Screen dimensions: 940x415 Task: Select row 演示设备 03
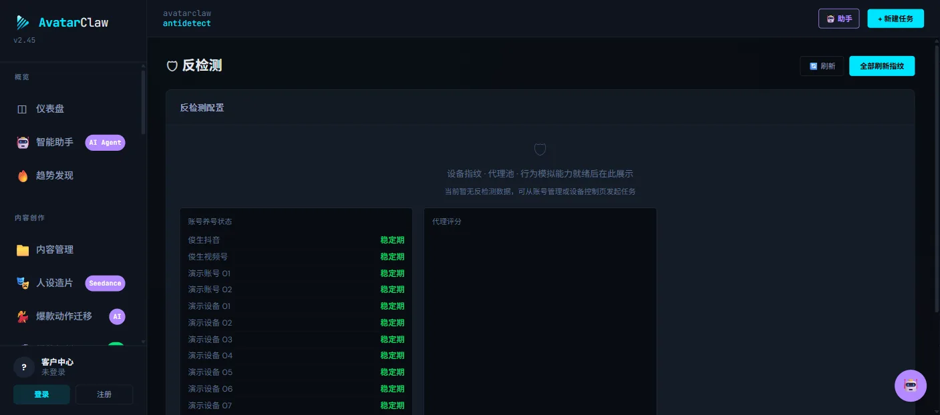pos(296,340)
